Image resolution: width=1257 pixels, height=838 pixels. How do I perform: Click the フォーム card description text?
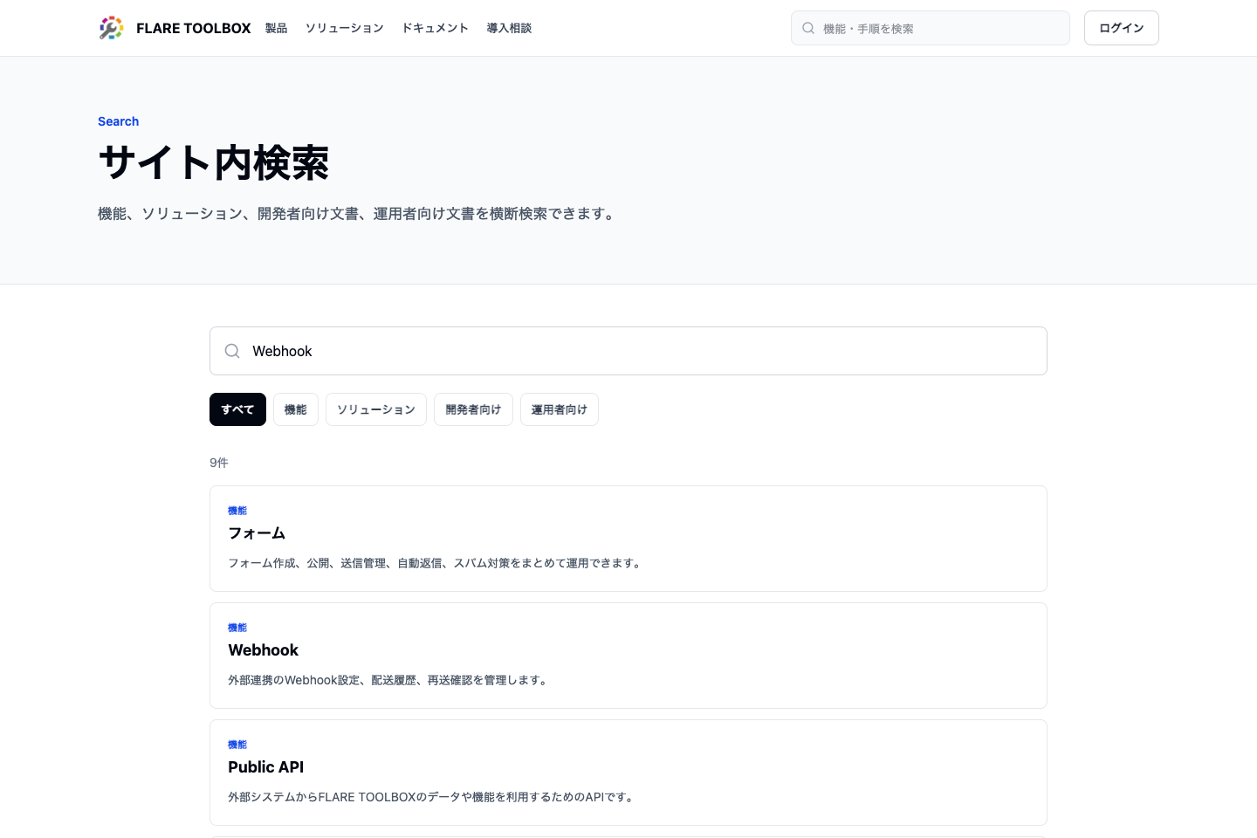point(436,563)
